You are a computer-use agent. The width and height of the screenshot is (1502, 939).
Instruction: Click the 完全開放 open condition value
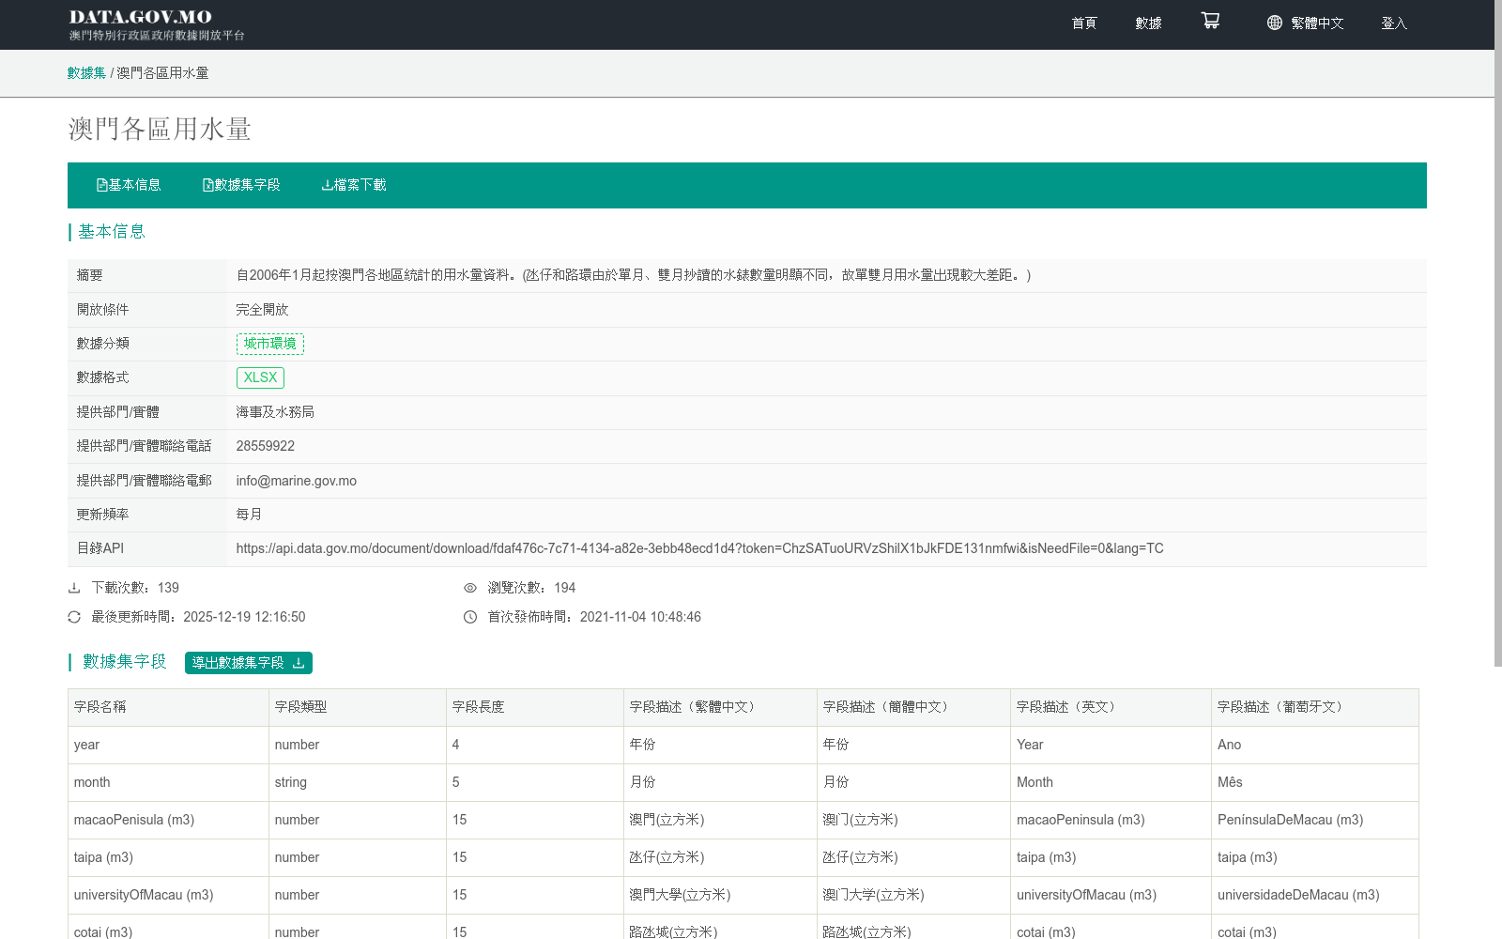(262, 310)
